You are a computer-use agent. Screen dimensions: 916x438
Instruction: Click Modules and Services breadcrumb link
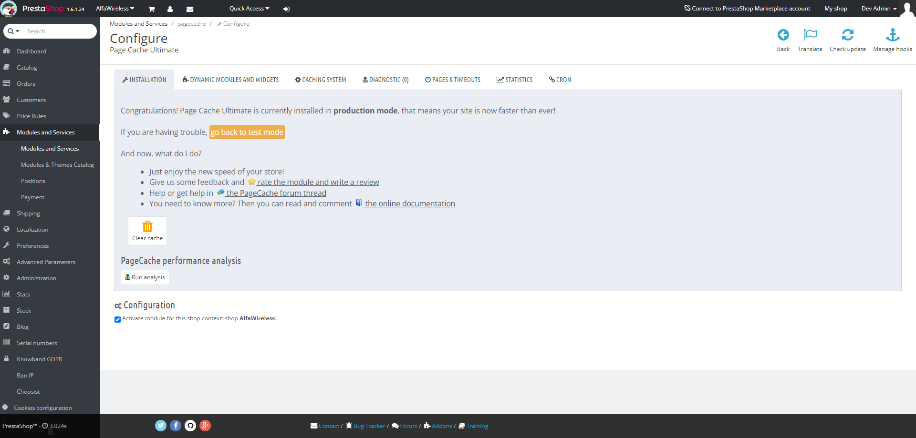[x=139, y=24]
